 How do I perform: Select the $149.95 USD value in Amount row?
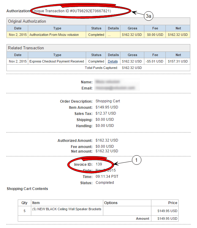(x=167, y=218)
